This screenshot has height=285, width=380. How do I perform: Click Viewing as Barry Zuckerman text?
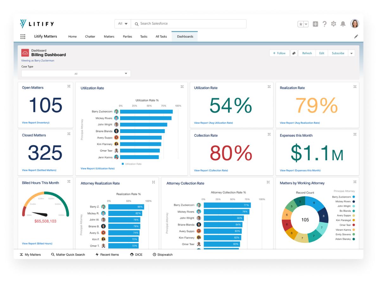(38, 60)
